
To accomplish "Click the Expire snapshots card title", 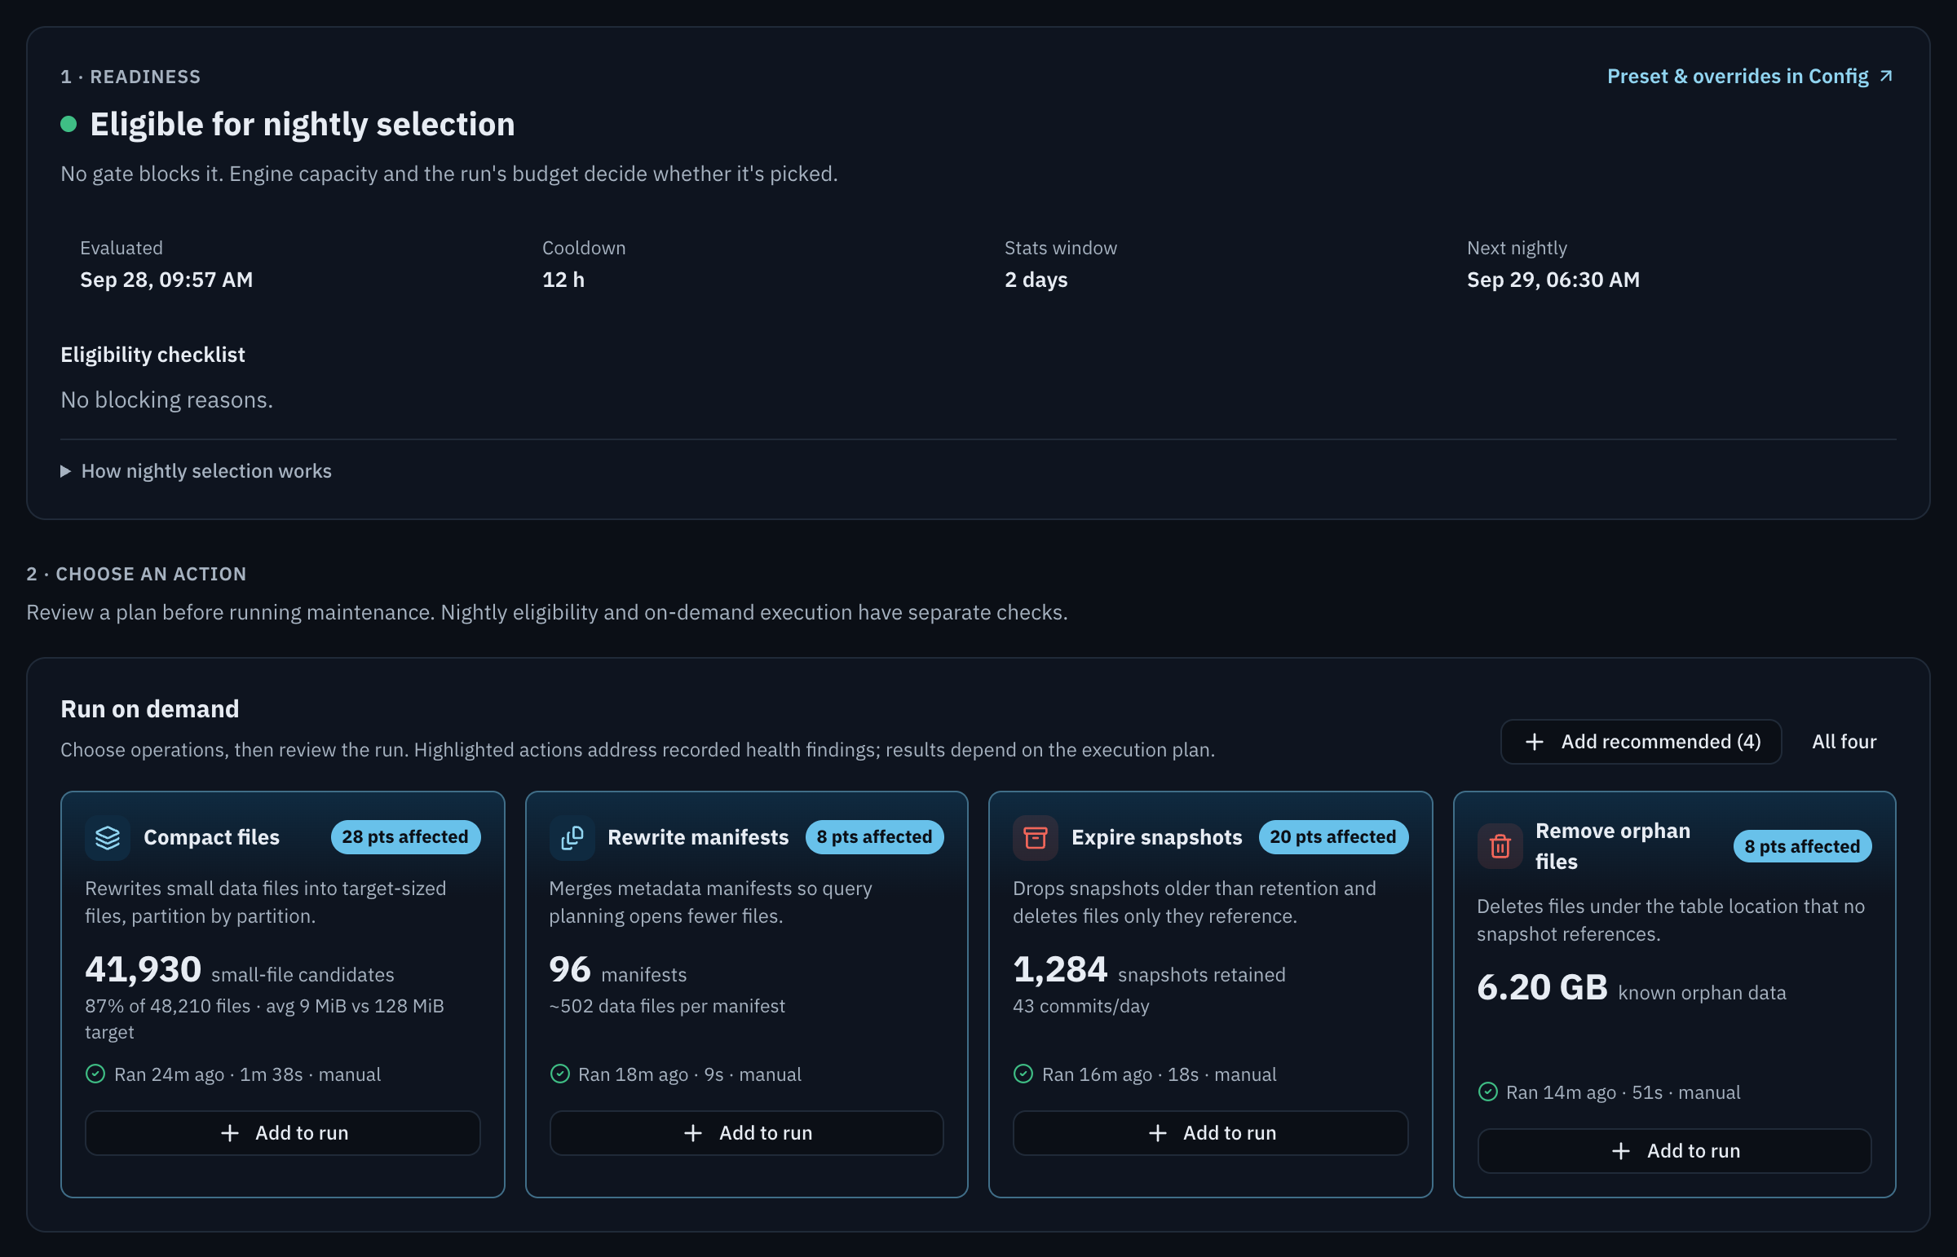I will (x=1157, y=837).
